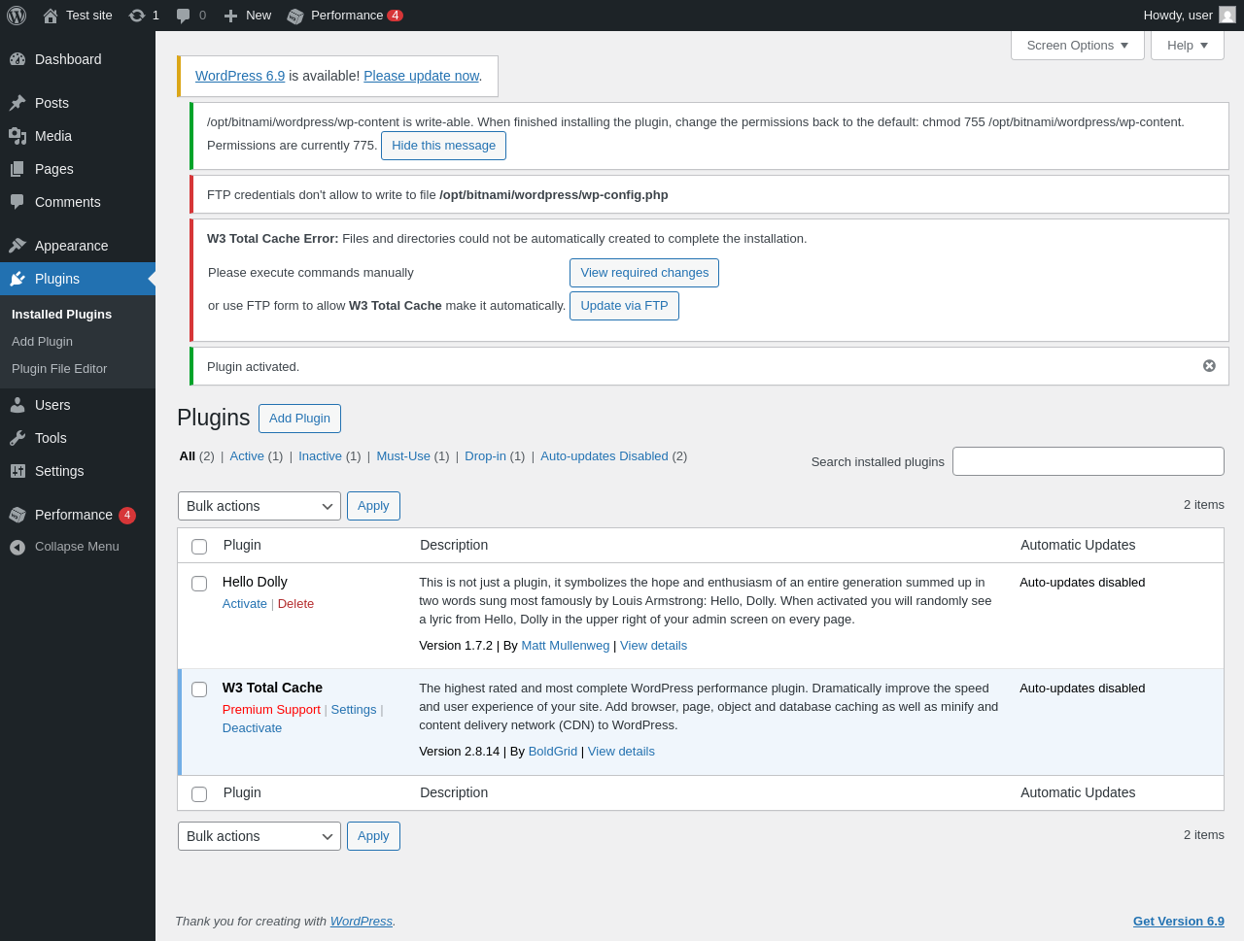Toggle the select-all checkbox in table header
This screenshot has width=1244, height=941.
click(x=199, y=547)
